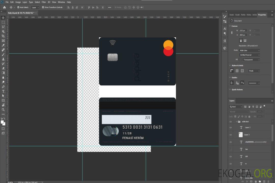275x183 pixels.
Task: Select the Eraser tool
Action: tap(3, 68)
